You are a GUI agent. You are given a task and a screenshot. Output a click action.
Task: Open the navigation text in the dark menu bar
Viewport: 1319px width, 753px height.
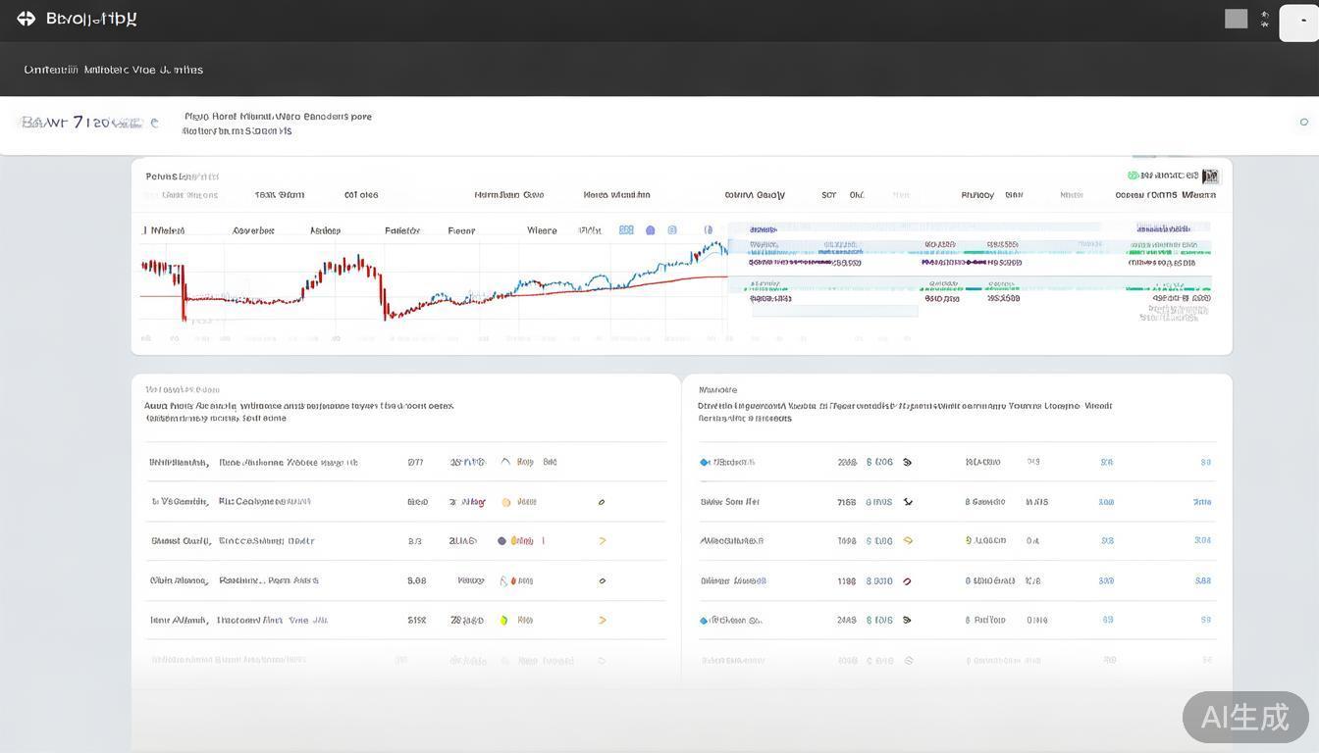click(114, 70)
